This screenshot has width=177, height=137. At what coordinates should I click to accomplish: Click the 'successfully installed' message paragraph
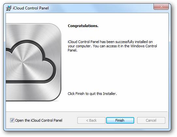tap(112, 46)
